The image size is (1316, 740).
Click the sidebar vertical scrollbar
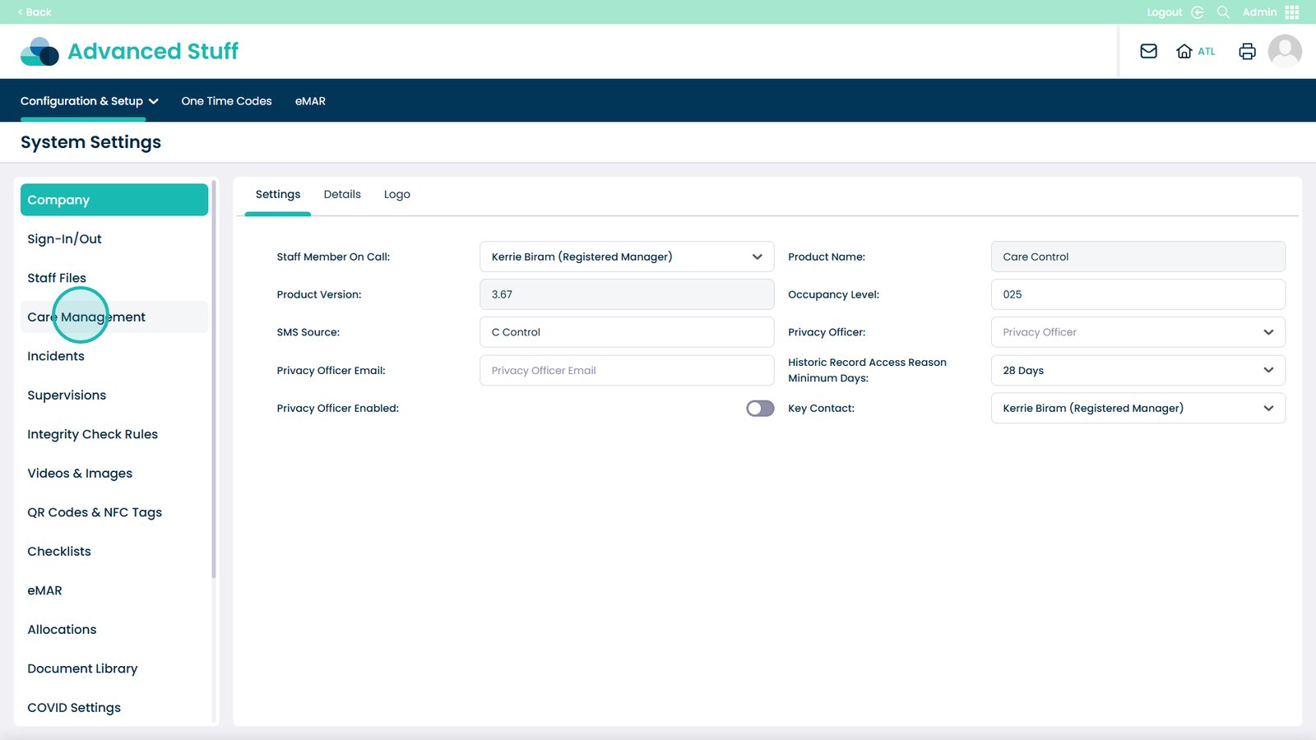click(214, 378)
